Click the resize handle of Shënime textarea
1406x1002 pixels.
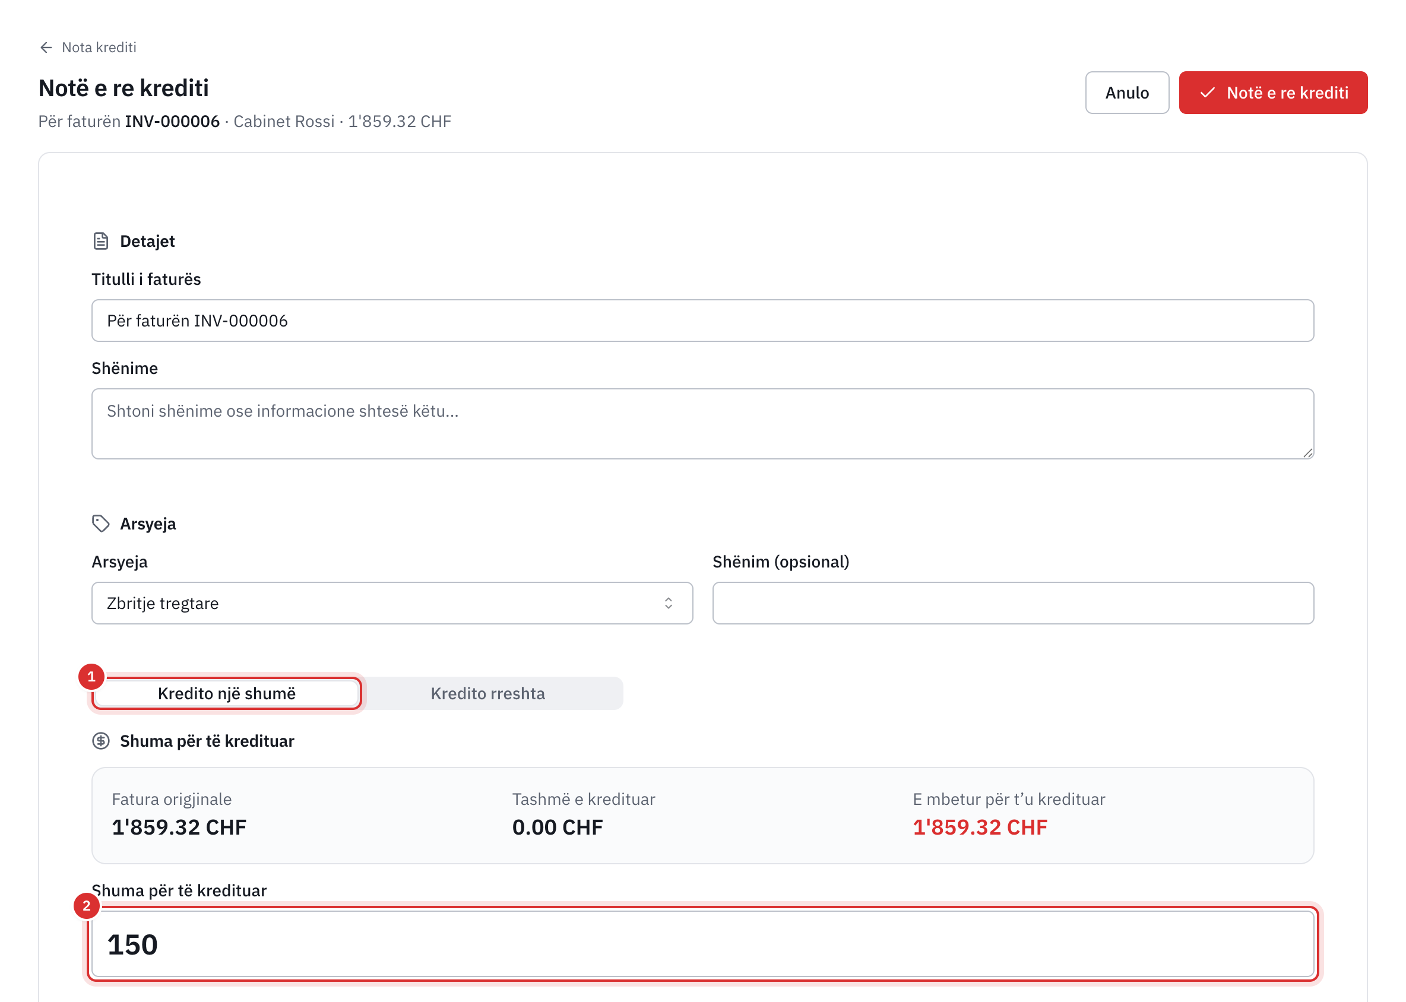[x=1307, y=453]
